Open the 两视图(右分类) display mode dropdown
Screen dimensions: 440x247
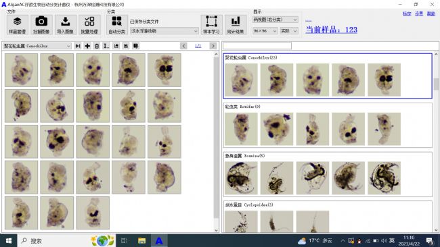pyautogui.click(x=275, y=20)
